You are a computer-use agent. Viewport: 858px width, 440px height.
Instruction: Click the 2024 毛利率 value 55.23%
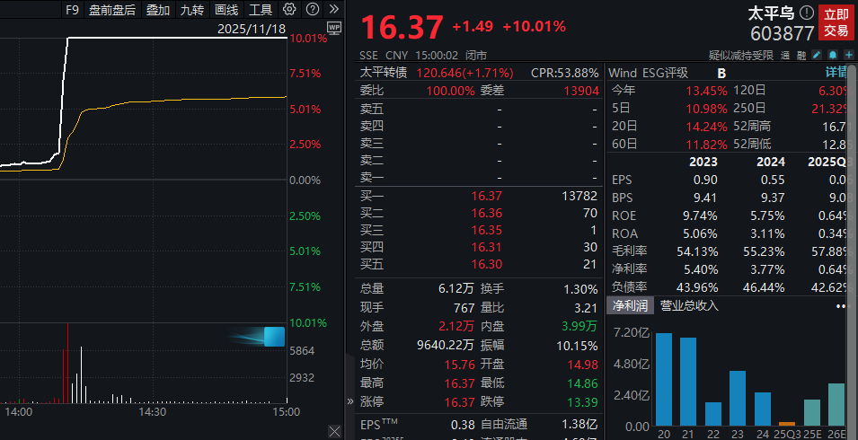point(764,251)
